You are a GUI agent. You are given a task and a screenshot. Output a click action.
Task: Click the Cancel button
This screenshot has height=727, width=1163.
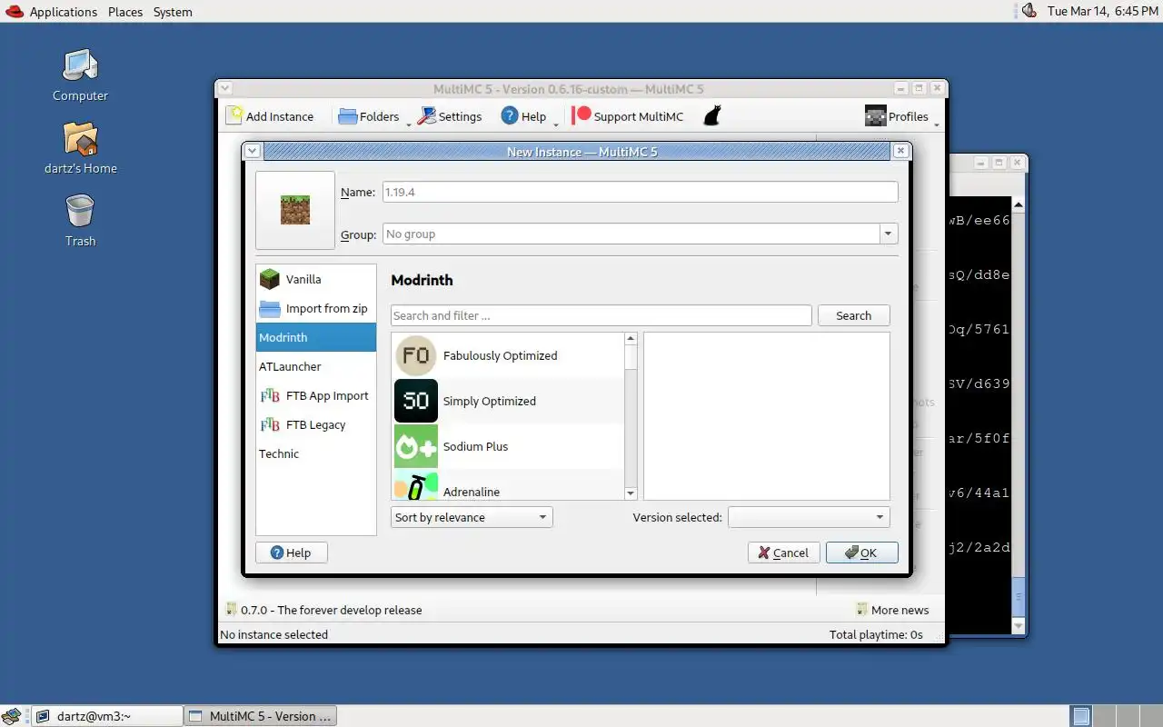click(783, 553)
